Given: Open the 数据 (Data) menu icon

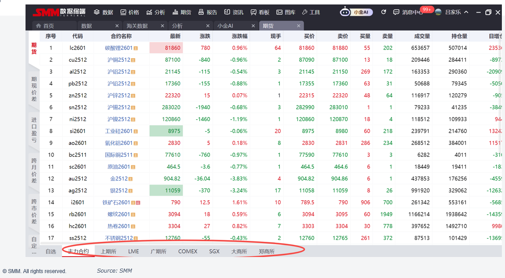Looking at the screenshot, I should click(x=97, y=12).
